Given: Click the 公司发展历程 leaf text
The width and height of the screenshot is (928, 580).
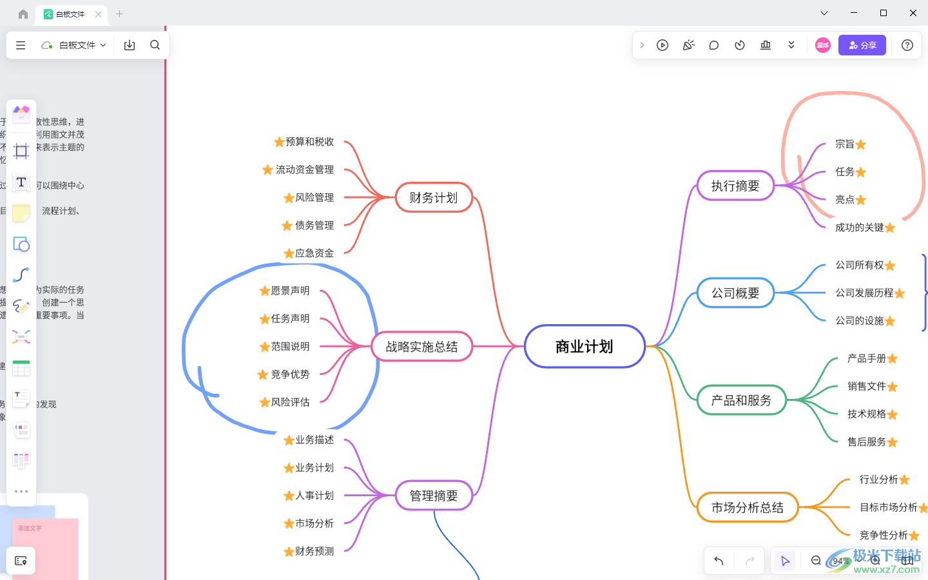Looking at the screenshot, I should (864, 293).
